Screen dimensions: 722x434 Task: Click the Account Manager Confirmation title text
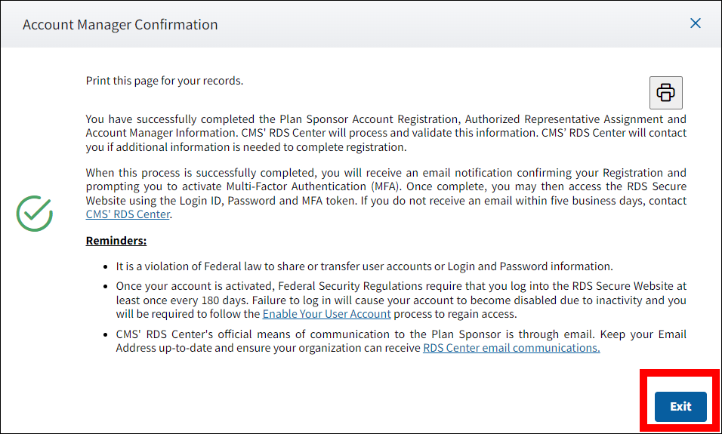[120, 25]
